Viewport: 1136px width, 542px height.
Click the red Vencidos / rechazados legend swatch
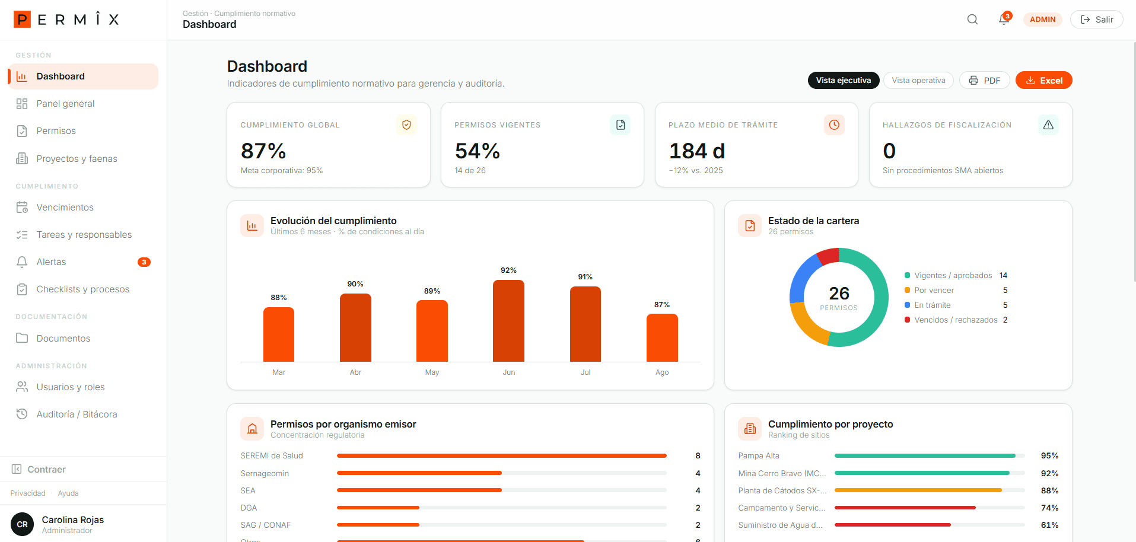(x=907, y=320)
